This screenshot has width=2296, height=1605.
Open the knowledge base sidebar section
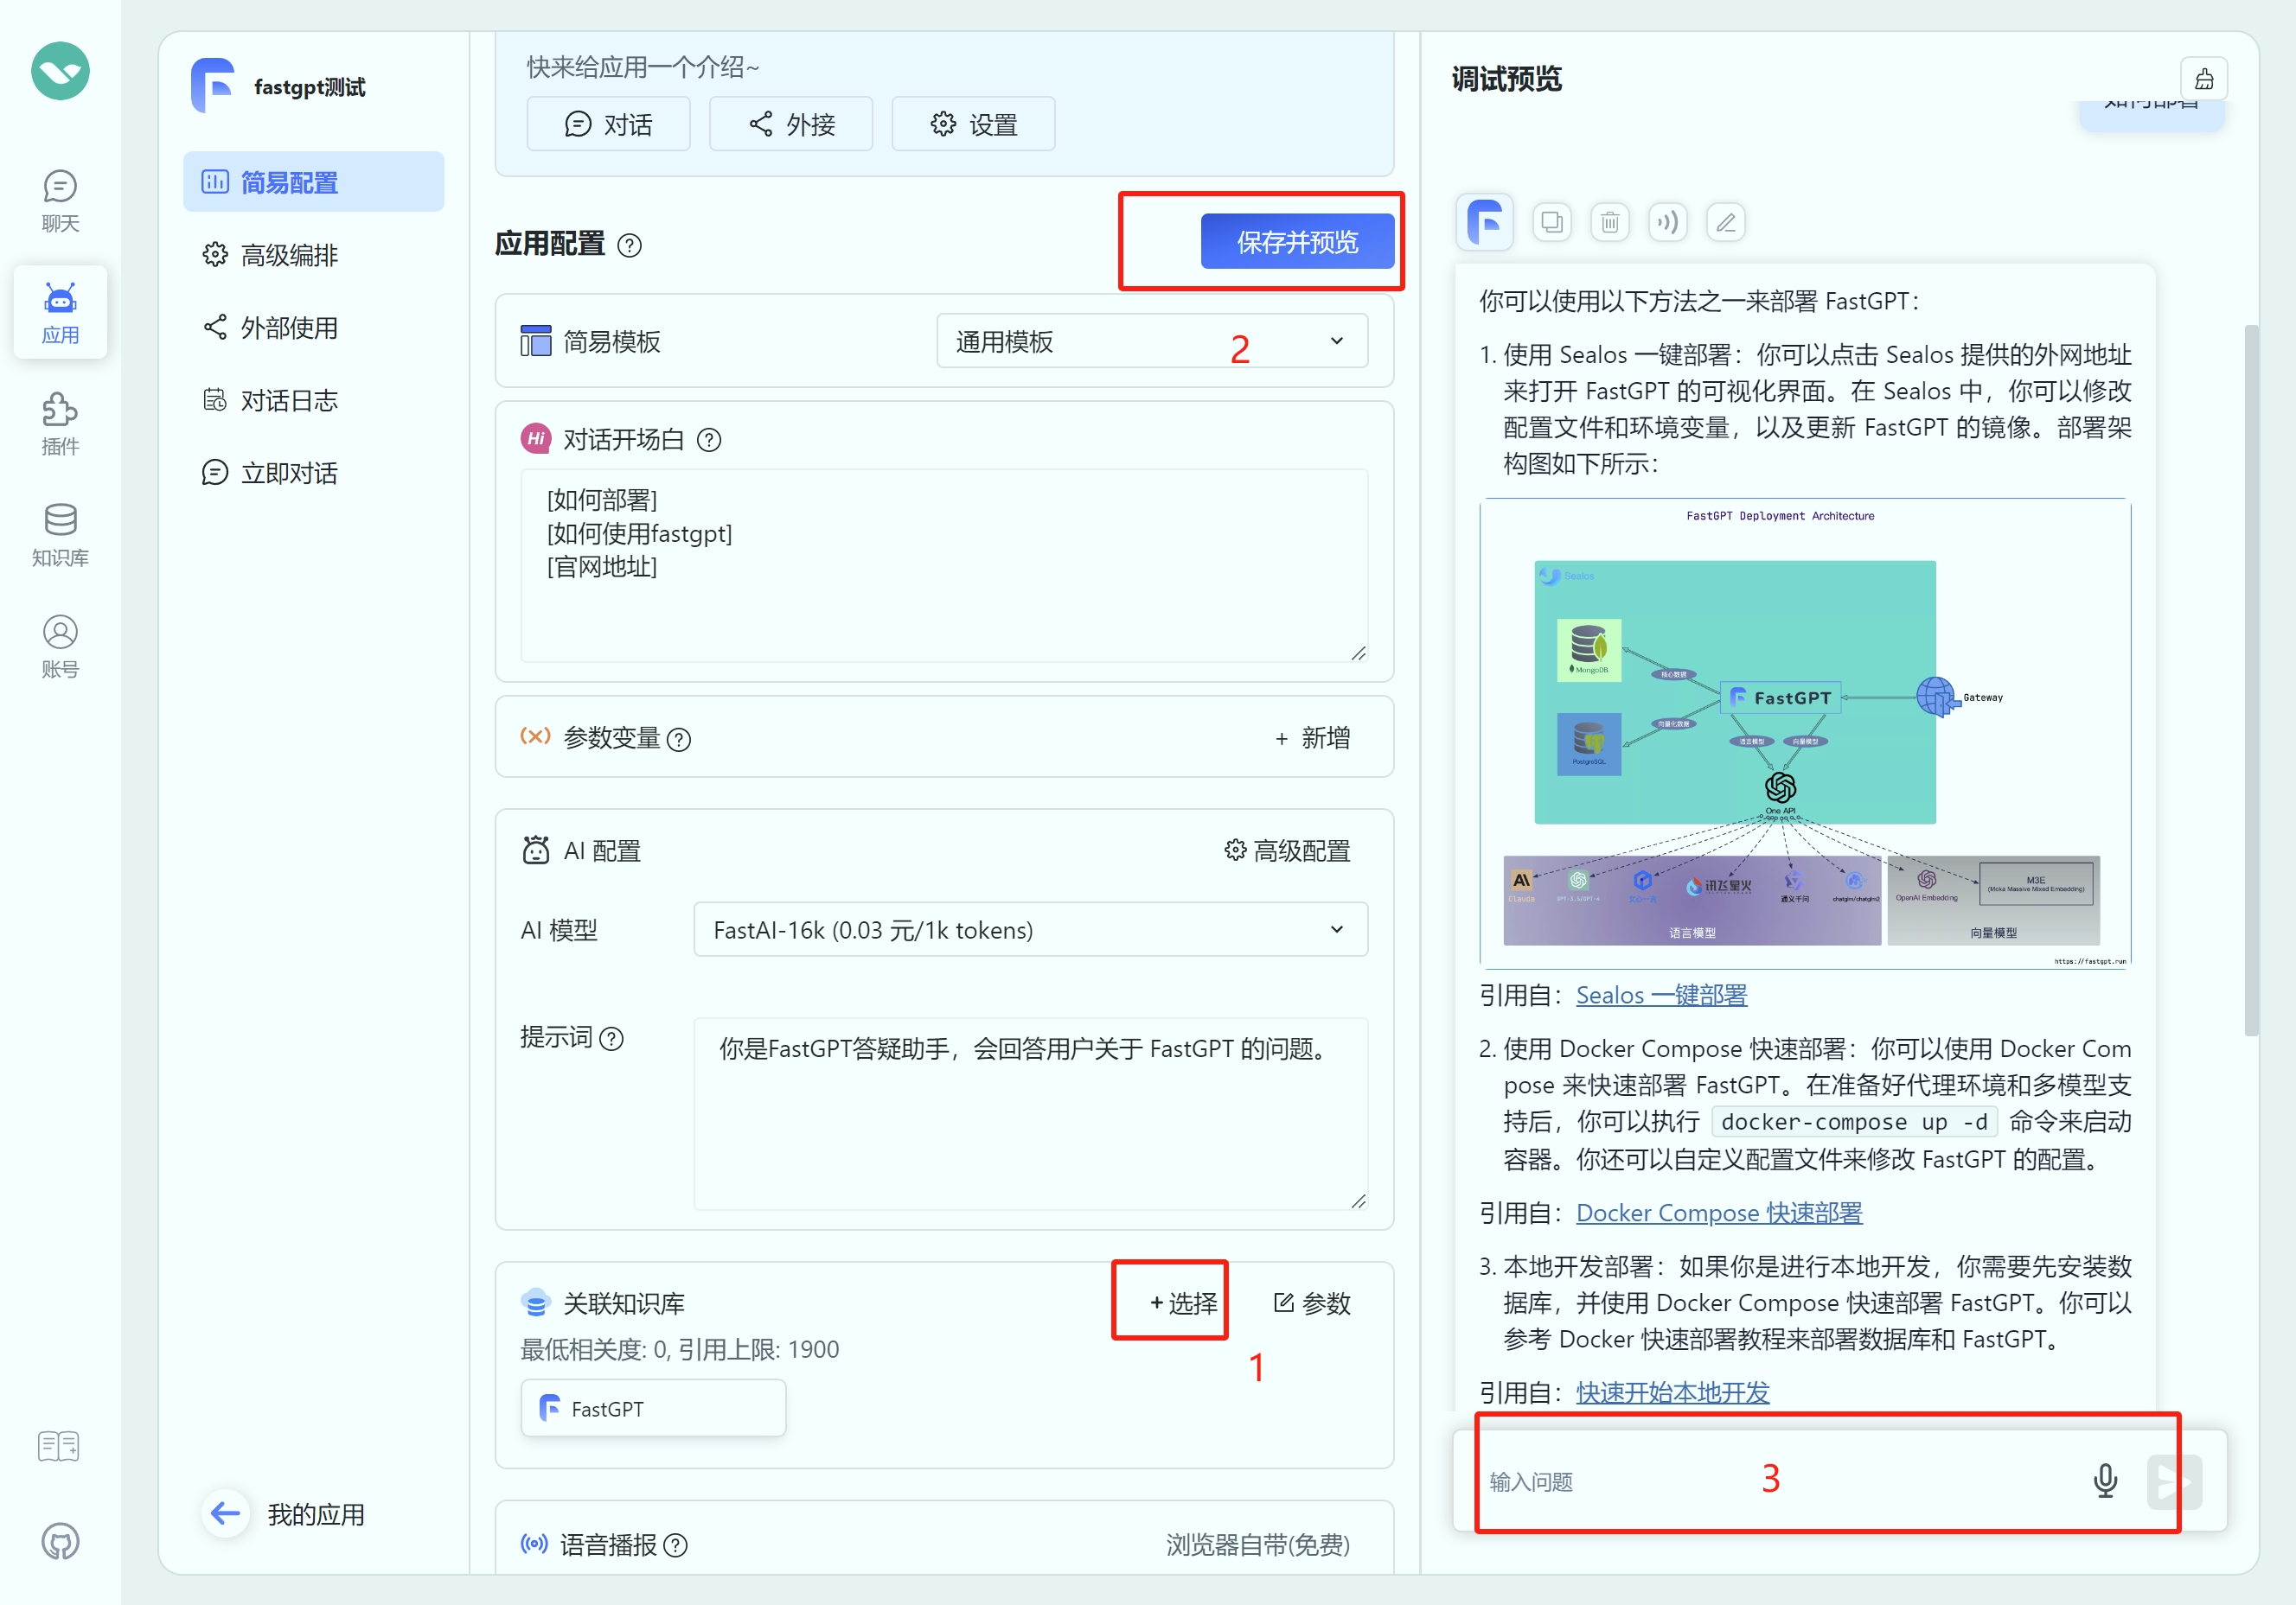(x=60, y=535)
